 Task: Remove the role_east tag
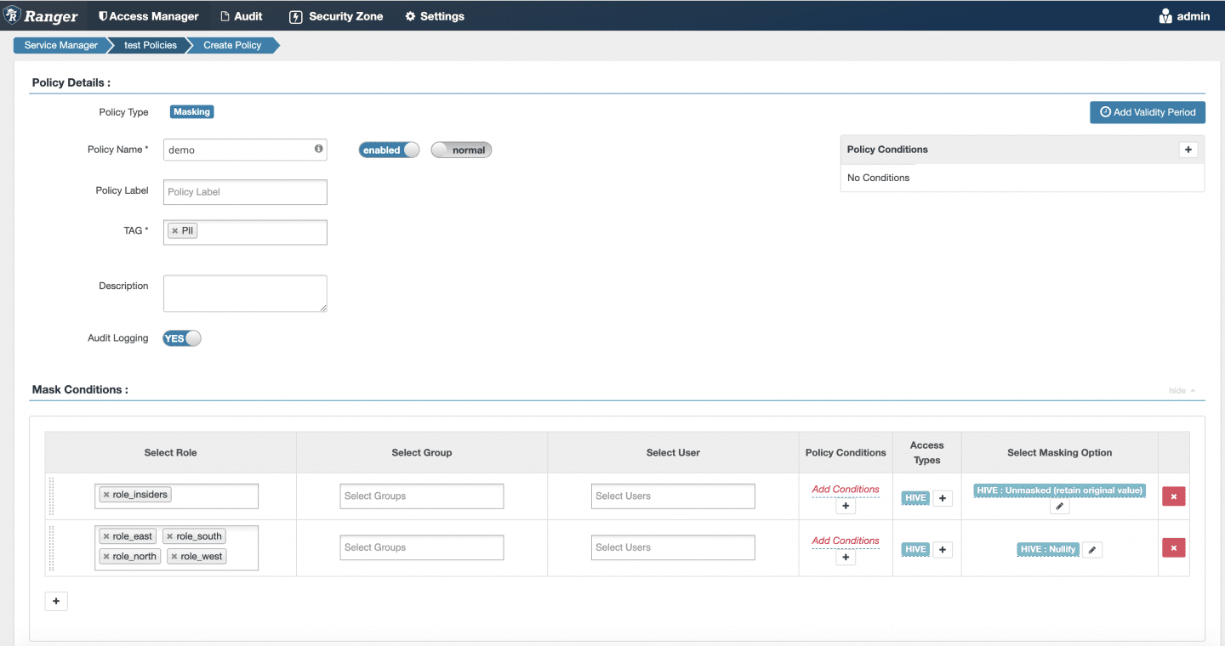point(105,536)
